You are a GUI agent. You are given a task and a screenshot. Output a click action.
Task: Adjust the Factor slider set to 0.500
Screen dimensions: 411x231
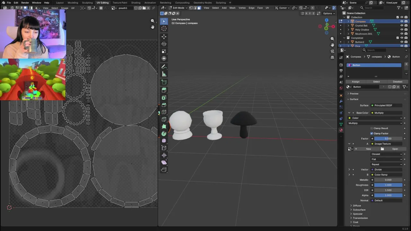click(x=388, y=139)
